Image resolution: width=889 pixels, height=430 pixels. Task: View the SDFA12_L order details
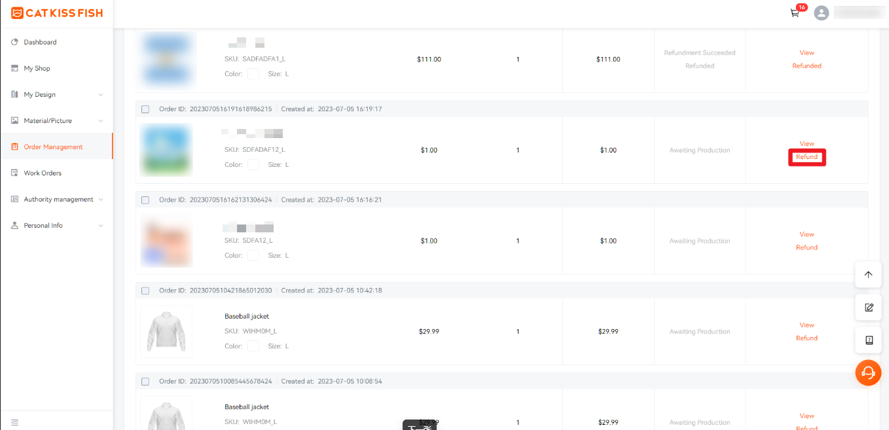pos(807,234)
